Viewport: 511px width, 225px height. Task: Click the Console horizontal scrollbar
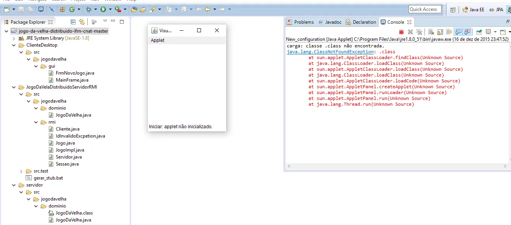click(x=397, y=166)
